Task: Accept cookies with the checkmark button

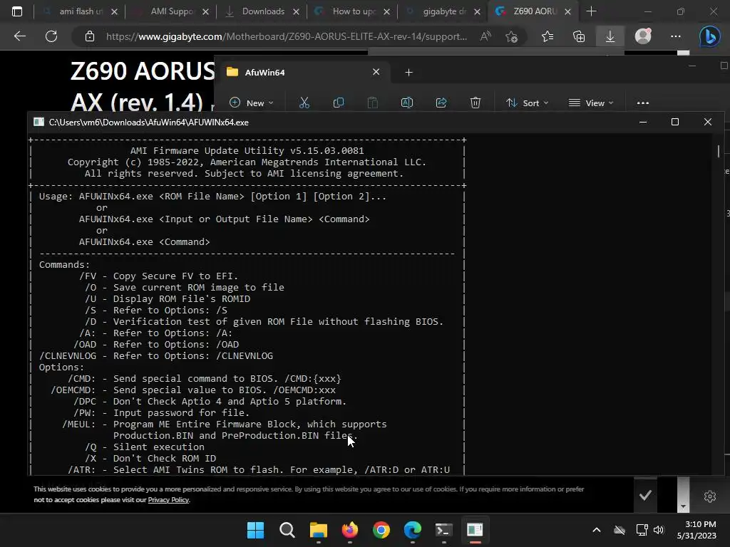Action: pyautogui.click(x=645, y=496)
